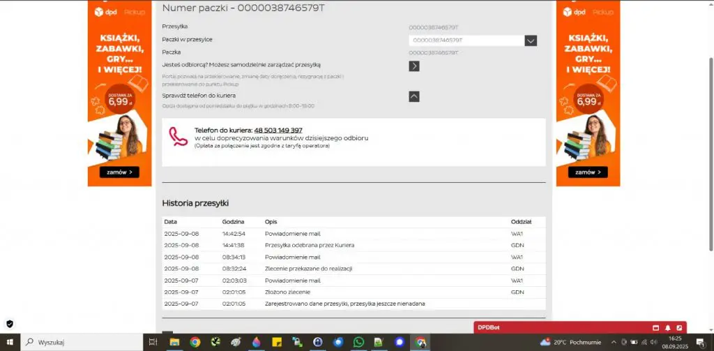Open the 20°C Pochmurnie weather widget
The width and height of the screenshot is (714, 351).
click(570, 342)
